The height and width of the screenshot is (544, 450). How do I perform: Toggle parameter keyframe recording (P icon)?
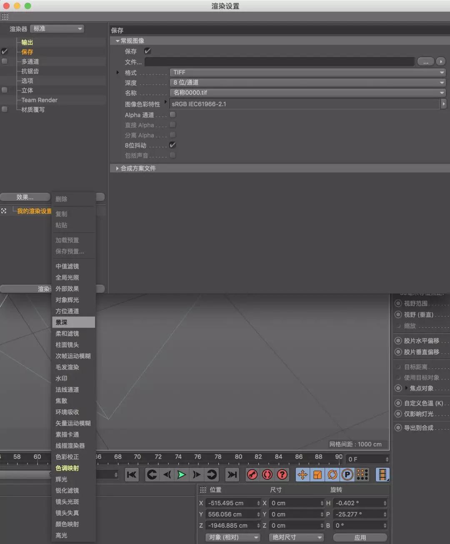(x=347, y=474)
